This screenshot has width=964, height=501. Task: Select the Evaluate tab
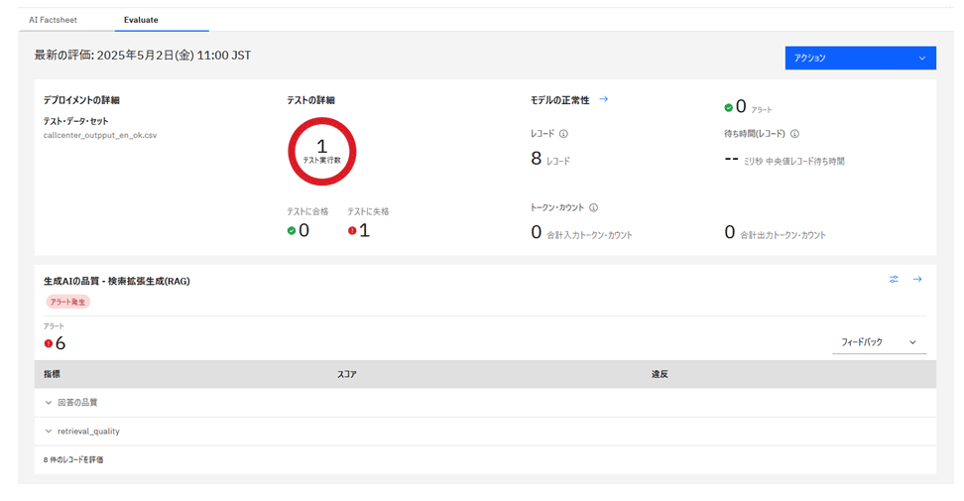tap(141, 20)
